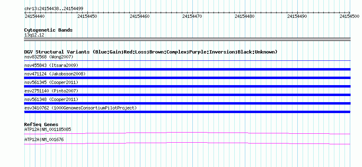Click the gray 13q12.12 cytogenetic band bar

[x=187, y=39]
